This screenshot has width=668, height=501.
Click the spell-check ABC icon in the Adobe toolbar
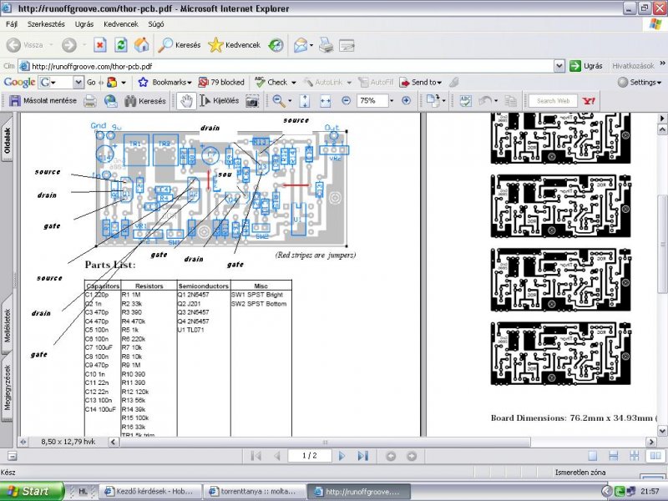click(466, 101)
